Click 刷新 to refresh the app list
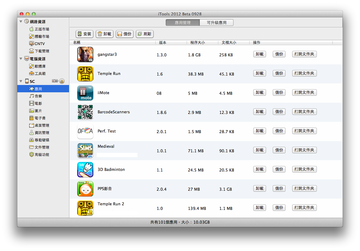 tap(144, 34)
